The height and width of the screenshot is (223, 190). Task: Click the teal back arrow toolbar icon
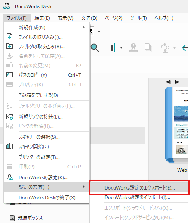[x=185, y=48]
